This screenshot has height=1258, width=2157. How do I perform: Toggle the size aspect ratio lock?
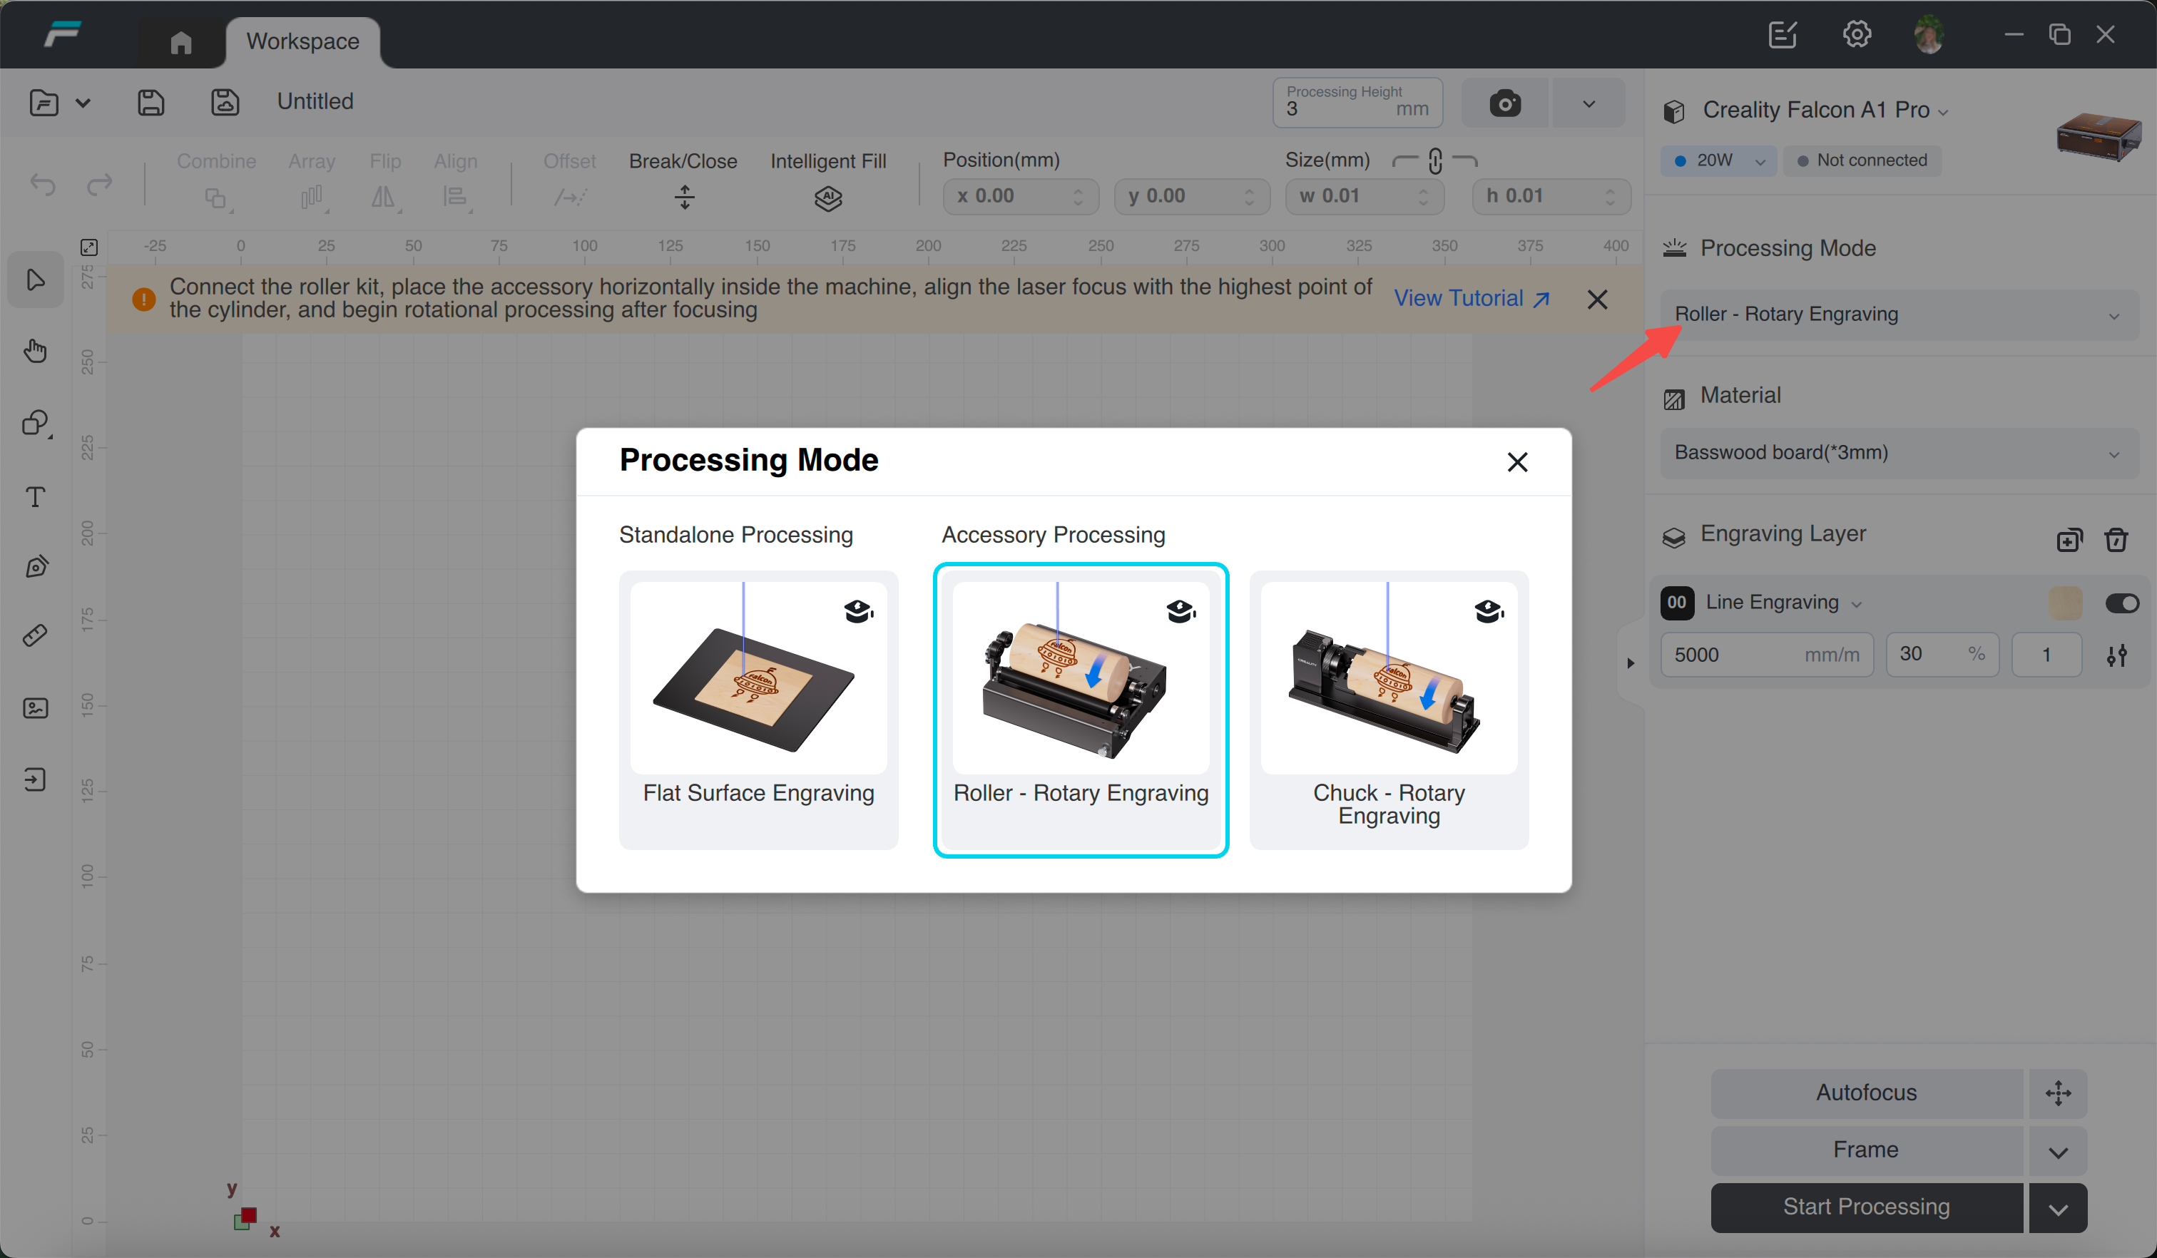(1434, 161)
